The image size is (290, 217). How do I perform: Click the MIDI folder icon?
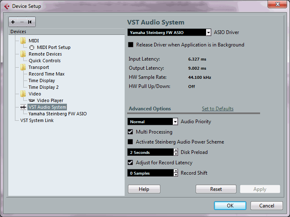coord(23,41)
